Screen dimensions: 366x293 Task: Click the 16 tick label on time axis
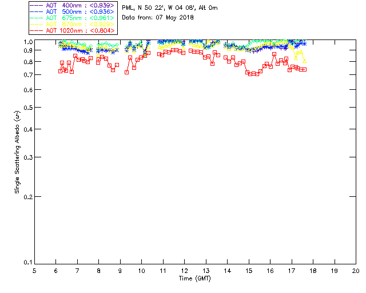[x=270, y=271]
